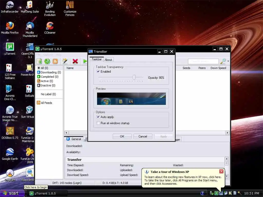Launch Google Earth from desktop
Image resolution: width=263 pixels, height=197 pixels.
click(x=10, y=154)
